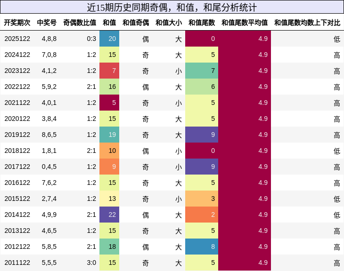Click the green sum value 18 cell

[x=109, y=247]
